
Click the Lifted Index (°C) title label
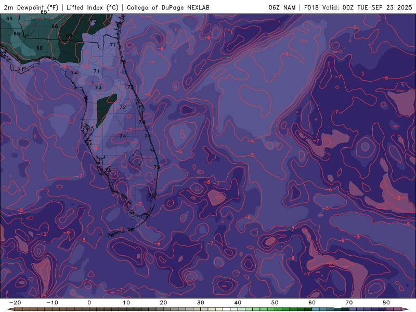point(93,7)
